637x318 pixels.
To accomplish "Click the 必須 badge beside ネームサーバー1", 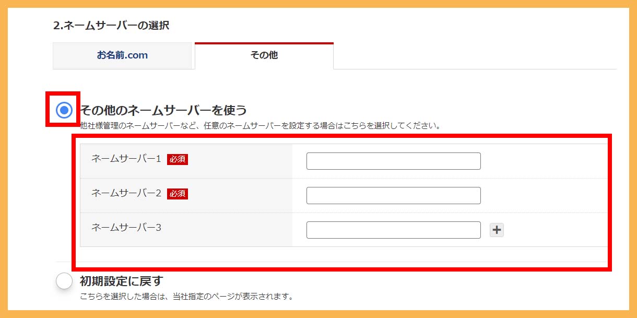I will (177, 159).
